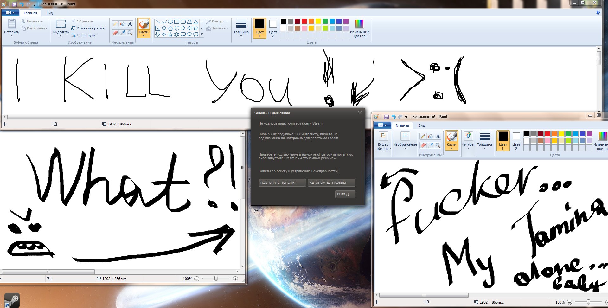Open the Вставить dropdown in top Paint window
The width and height of the screenshot is (608, 308).
pyautogui.click(x=12, y=34)
